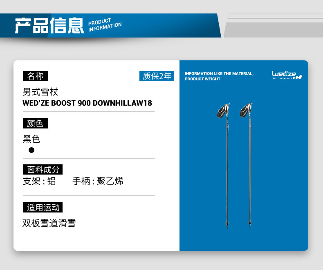Click the 双板雪道滑雪 sport text

(49, 223)
